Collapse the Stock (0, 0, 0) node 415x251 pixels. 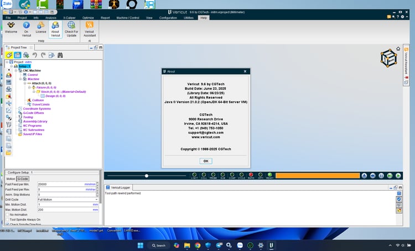(34, 92)
